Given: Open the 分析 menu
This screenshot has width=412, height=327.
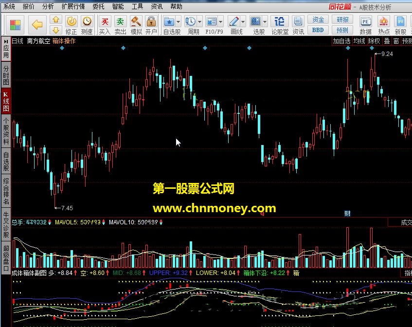Looking at the screenshot, I should point(48,6).
